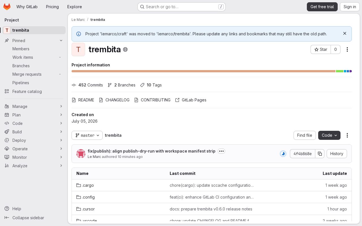Focus the Search or go to field
The height and width of the screenshot is (226, 362).
pyautogui.click(x=182, y=7)
